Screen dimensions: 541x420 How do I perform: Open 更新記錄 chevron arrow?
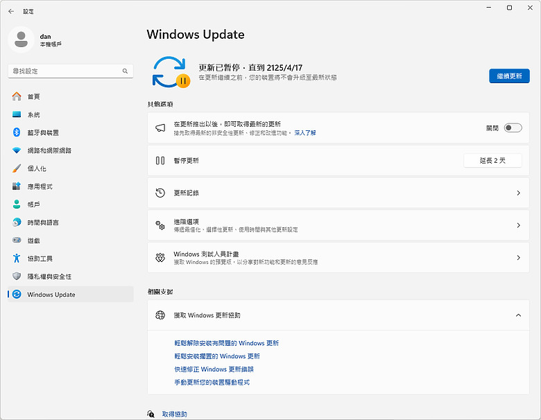(518, 193)
